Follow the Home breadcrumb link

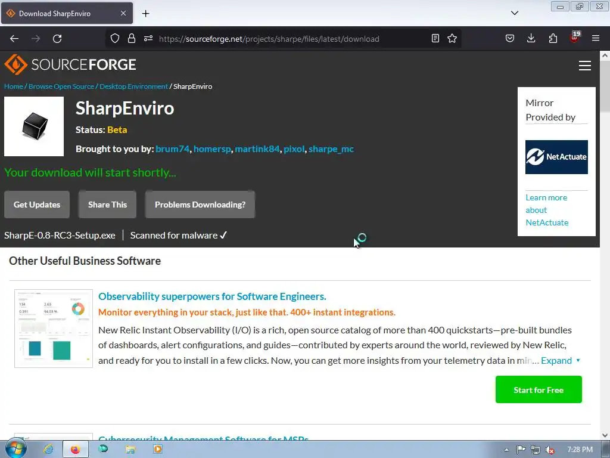pyautogui.click(x=14, y=86)
